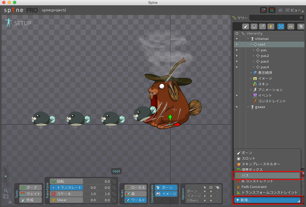This screenshot has width=306, height=207.
Task: Click the viewport zoom magnifier icon
Action: pyautogui.click(x=6, y=191)
